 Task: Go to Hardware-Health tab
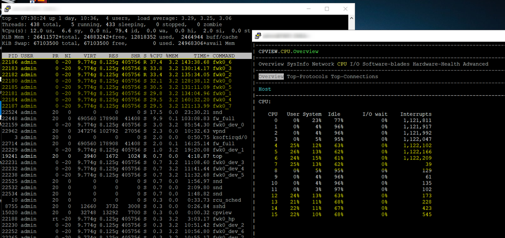click(436, 64)
